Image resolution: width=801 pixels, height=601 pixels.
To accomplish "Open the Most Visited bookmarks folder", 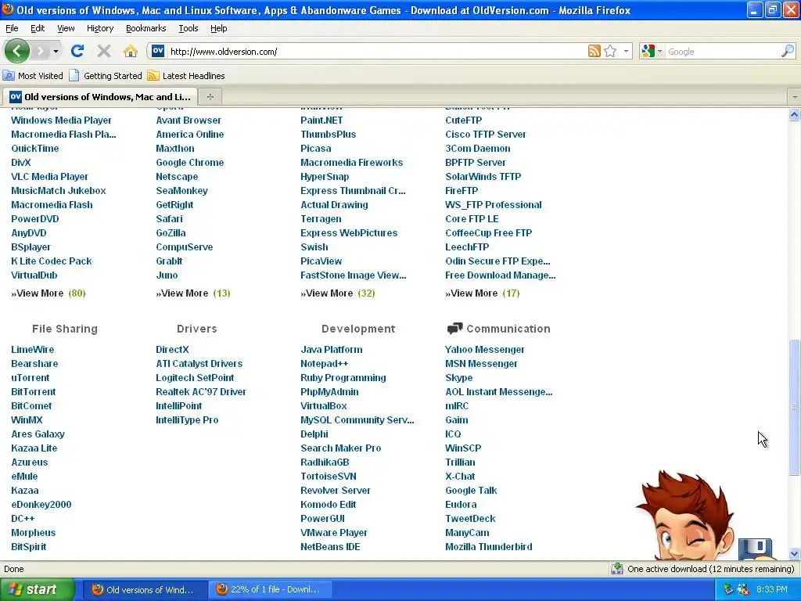I will (x=33, y=76).
